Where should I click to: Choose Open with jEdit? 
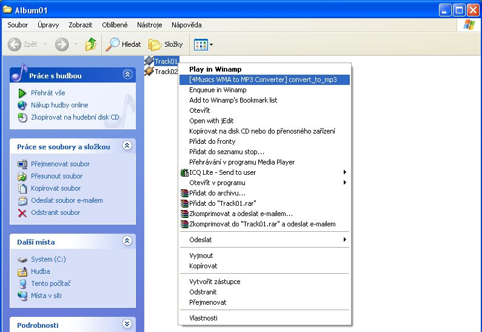tap(264, 121)
